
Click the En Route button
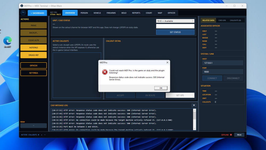[x=150, y=95]
